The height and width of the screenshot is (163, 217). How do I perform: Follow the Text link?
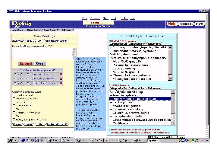tap(133, 18)
